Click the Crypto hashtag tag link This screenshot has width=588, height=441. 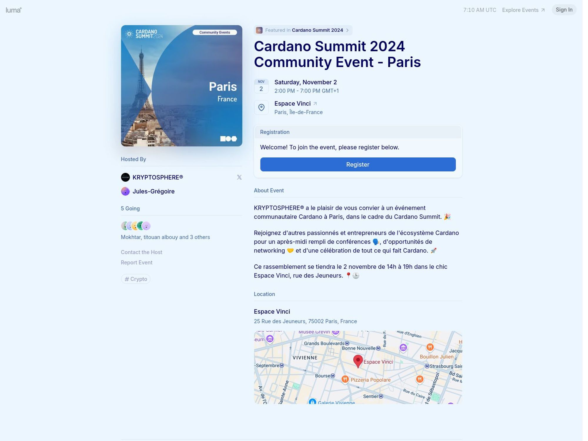click(136, 279)
